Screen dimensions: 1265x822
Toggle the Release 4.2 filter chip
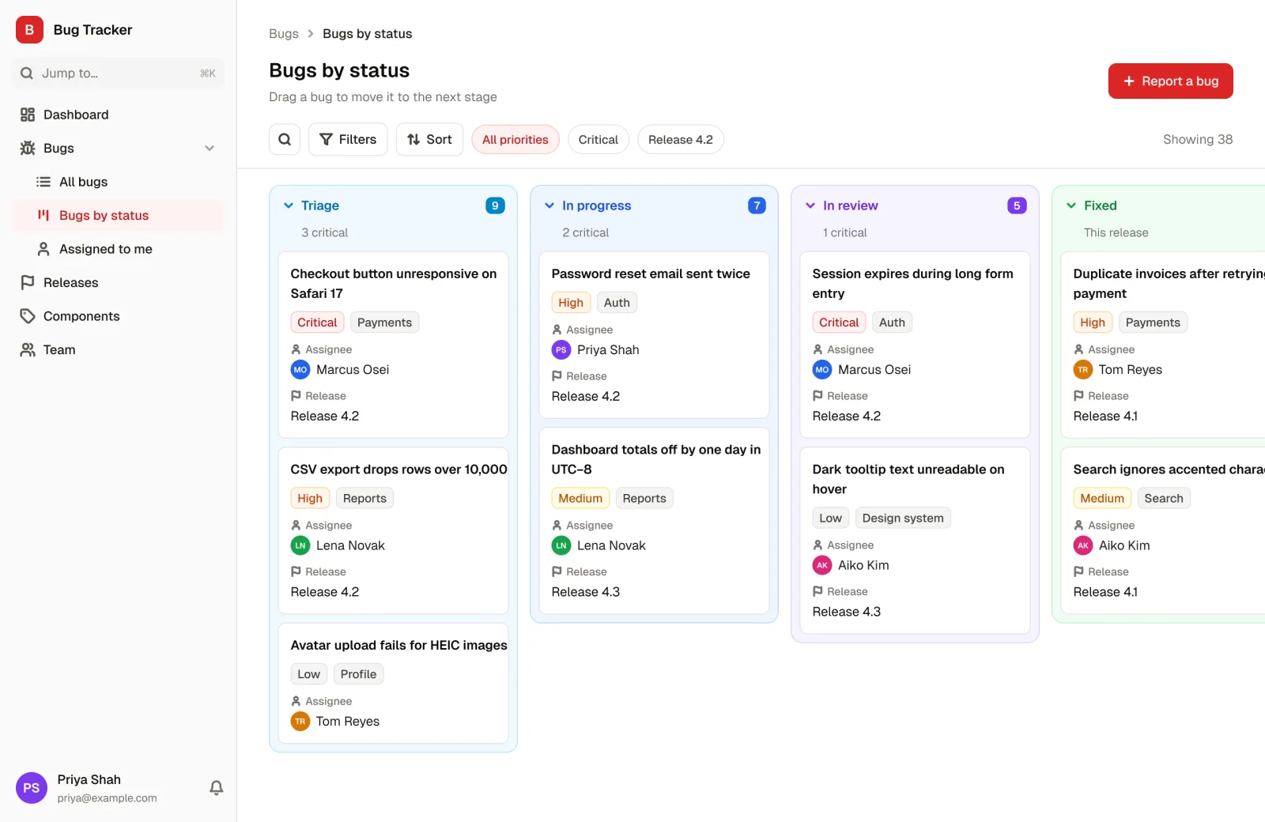tap(681, 140)
